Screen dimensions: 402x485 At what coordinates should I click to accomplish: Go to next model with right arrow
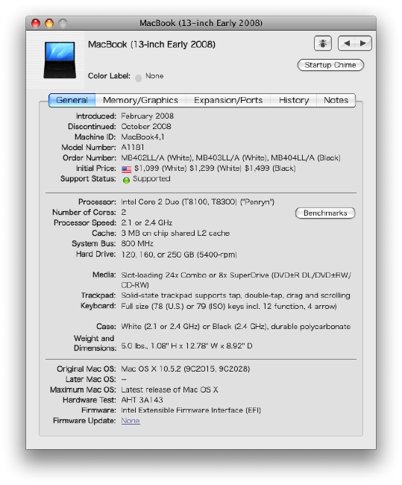363,43
